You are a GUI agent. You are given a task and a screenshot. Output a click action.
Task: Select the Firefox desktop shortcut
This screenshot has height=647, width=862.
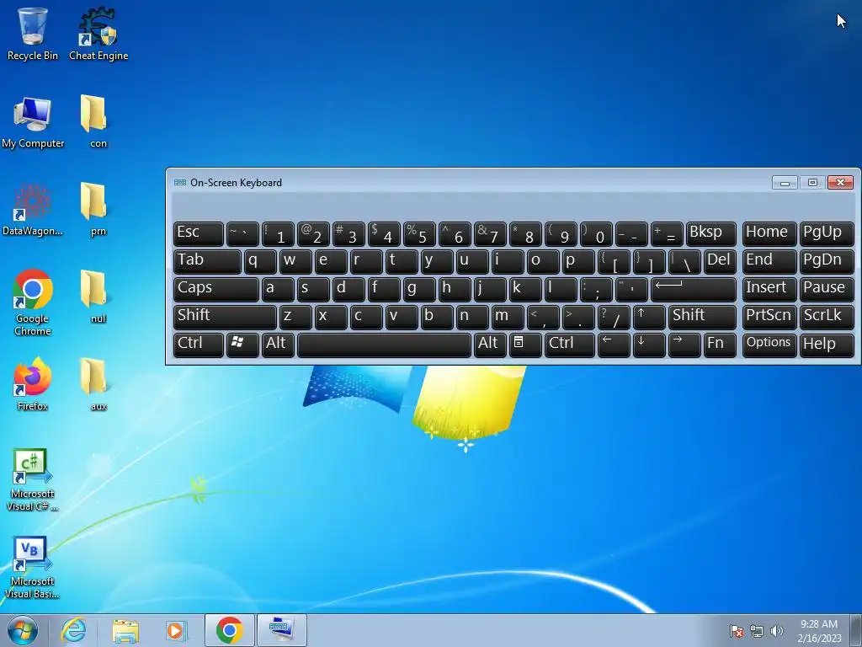[33, 384]
